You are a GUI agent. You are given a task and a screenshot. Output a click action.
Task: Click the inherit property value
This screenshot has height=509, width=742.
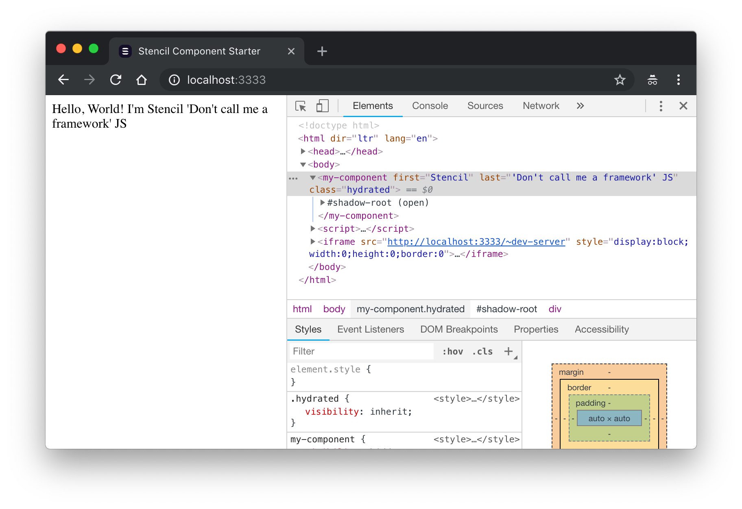[388, 411]
